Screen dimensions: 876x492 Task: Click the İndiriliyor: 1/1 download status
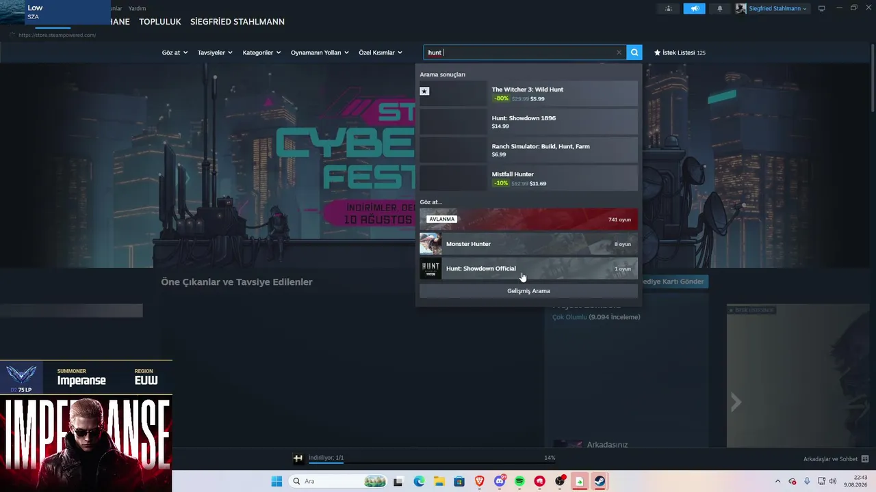pos(326,458)
